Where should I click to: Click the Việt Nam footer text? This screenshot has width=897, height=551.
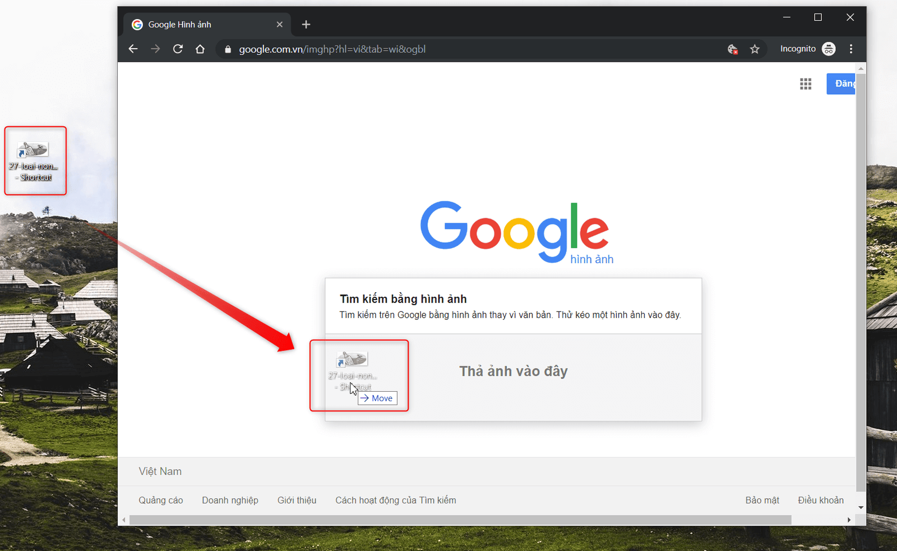click(160, 471)
